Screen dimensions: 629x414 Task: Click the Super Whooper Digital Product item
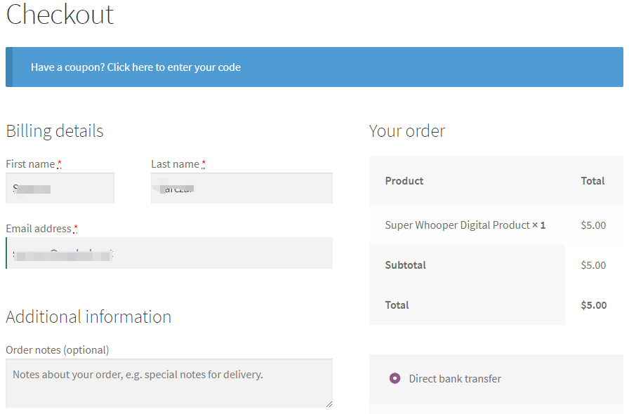coord(457,225)
